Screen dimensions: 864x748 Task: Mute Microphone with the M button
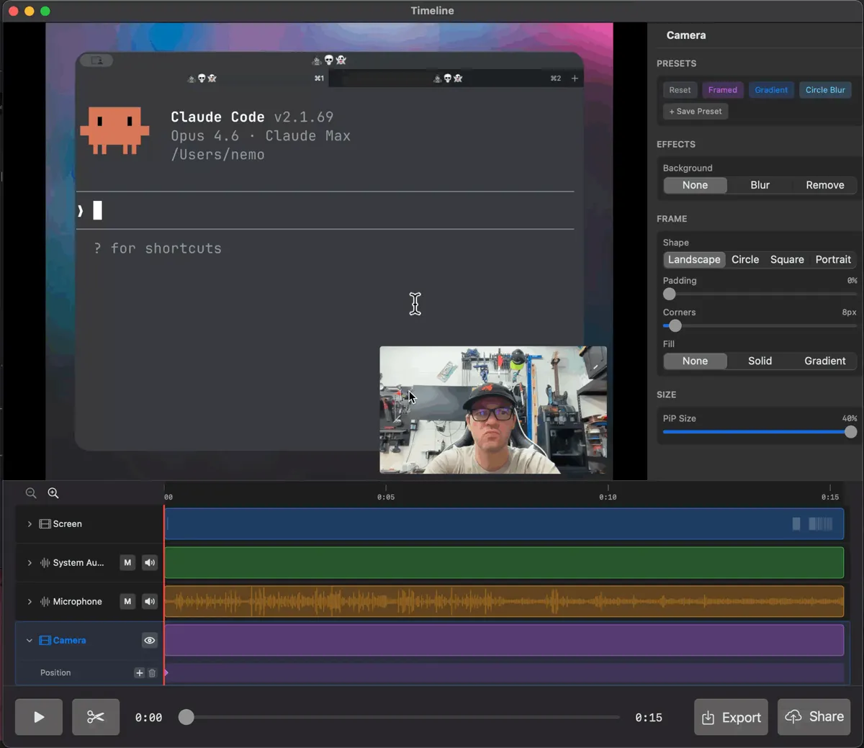pyautogui.click(x=127, y=602)
